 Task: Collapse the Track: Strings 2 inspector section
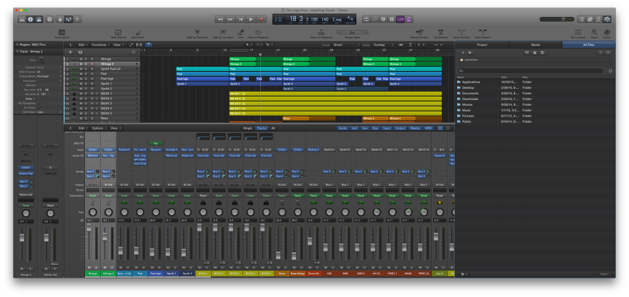click(x=17, y=51)
